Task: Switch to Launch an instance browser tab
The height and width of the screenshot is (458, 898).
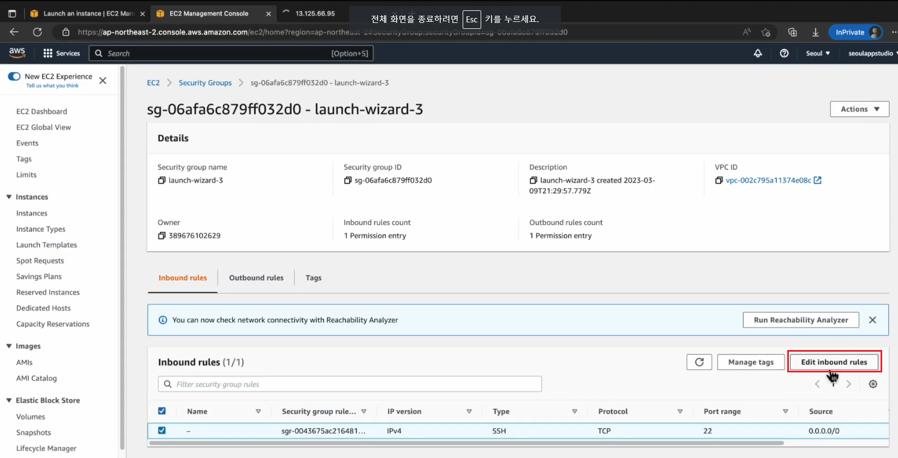Action: tap(87, 14)
